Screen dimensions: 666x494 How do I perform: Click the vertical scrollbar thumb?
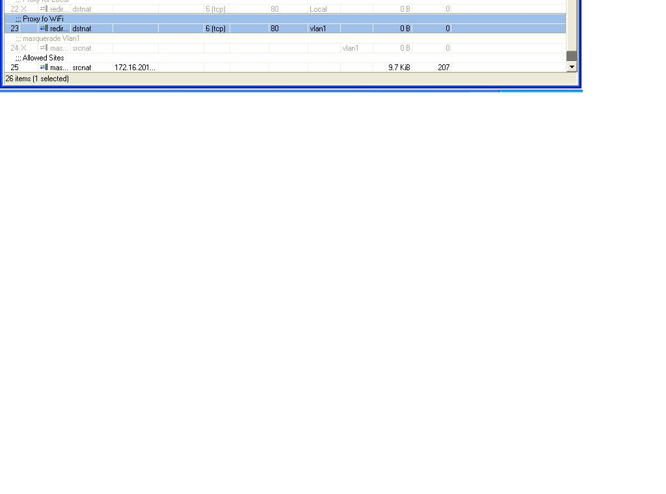(572, 56)
